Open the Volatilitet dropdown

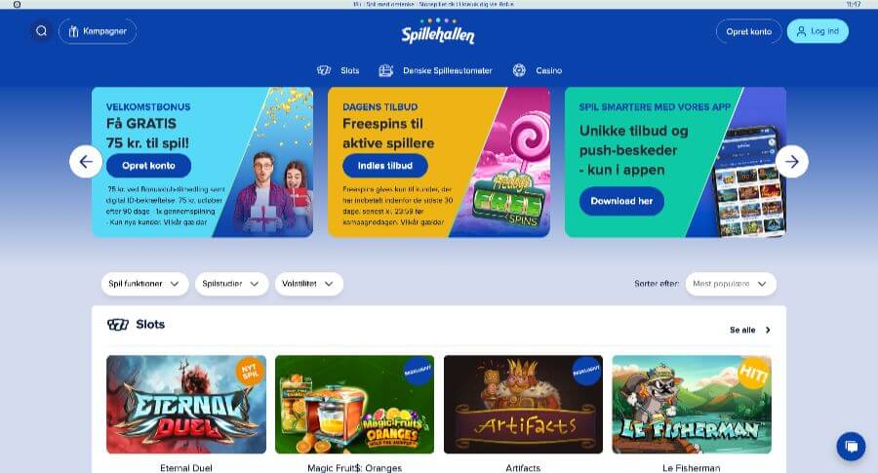[x=308, y=284]
